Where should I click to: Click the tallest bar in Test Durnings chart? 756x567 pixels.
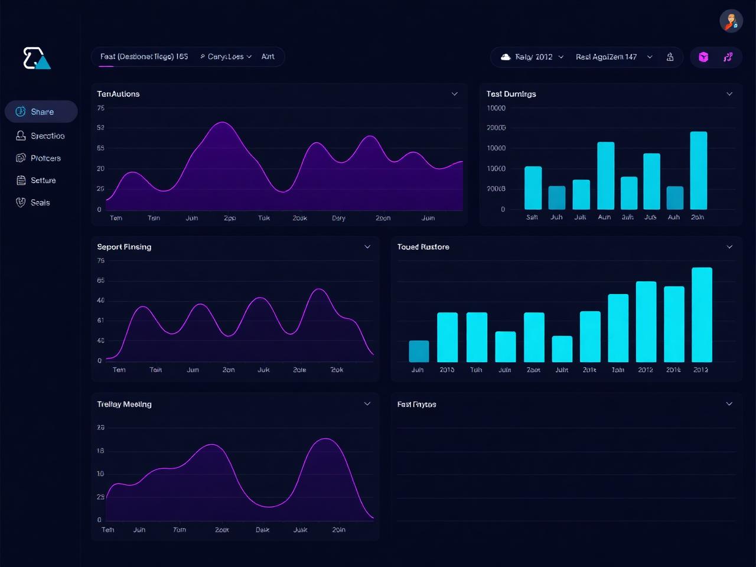699,170
